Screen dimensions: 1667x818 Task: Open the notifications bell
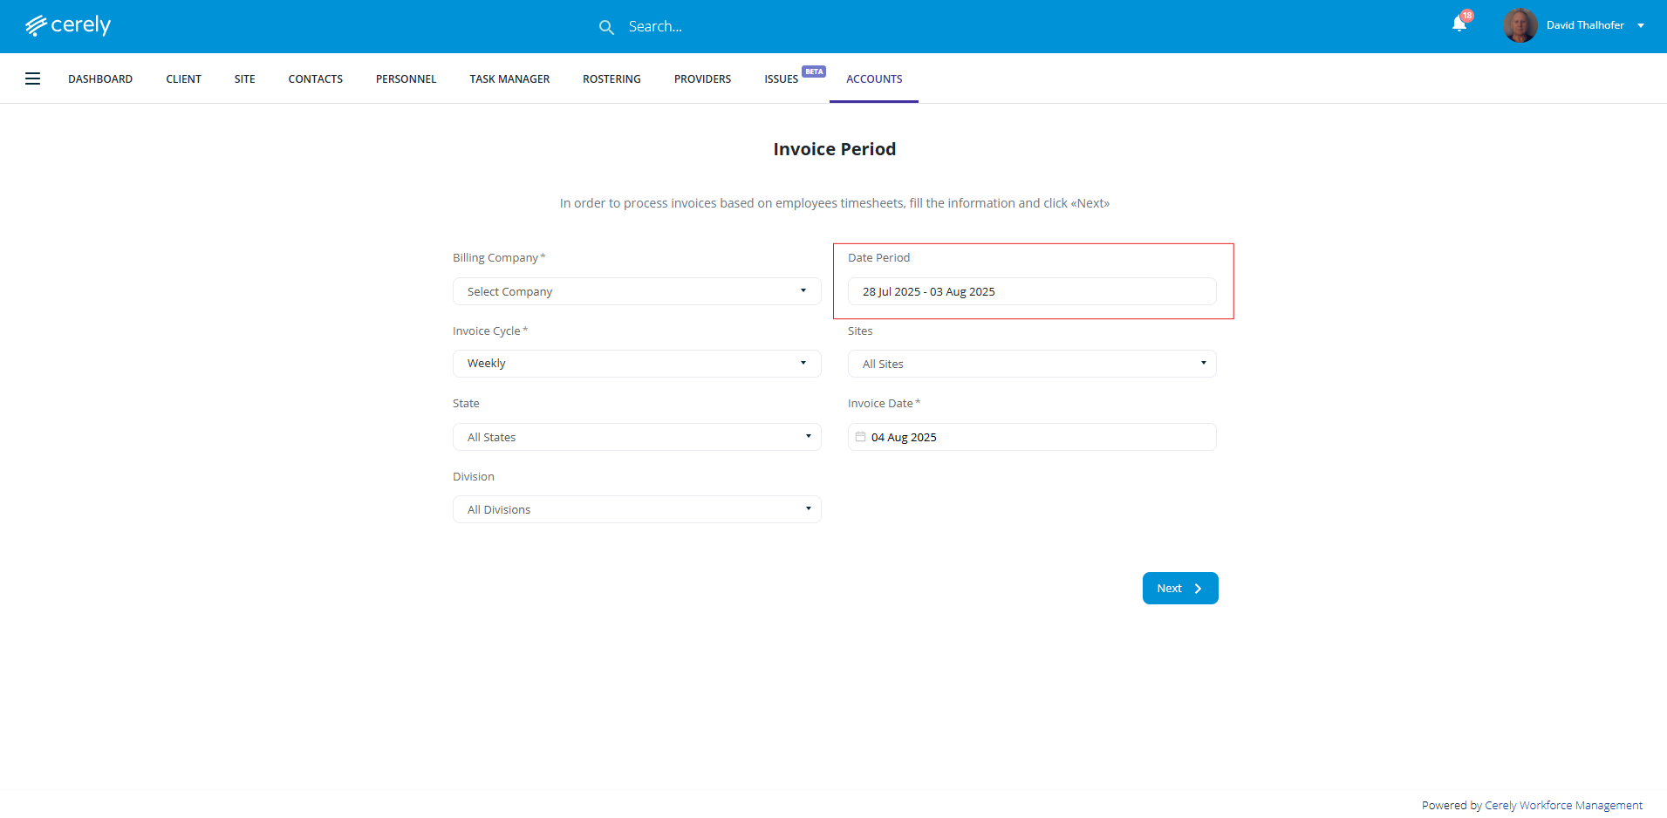1459,24
